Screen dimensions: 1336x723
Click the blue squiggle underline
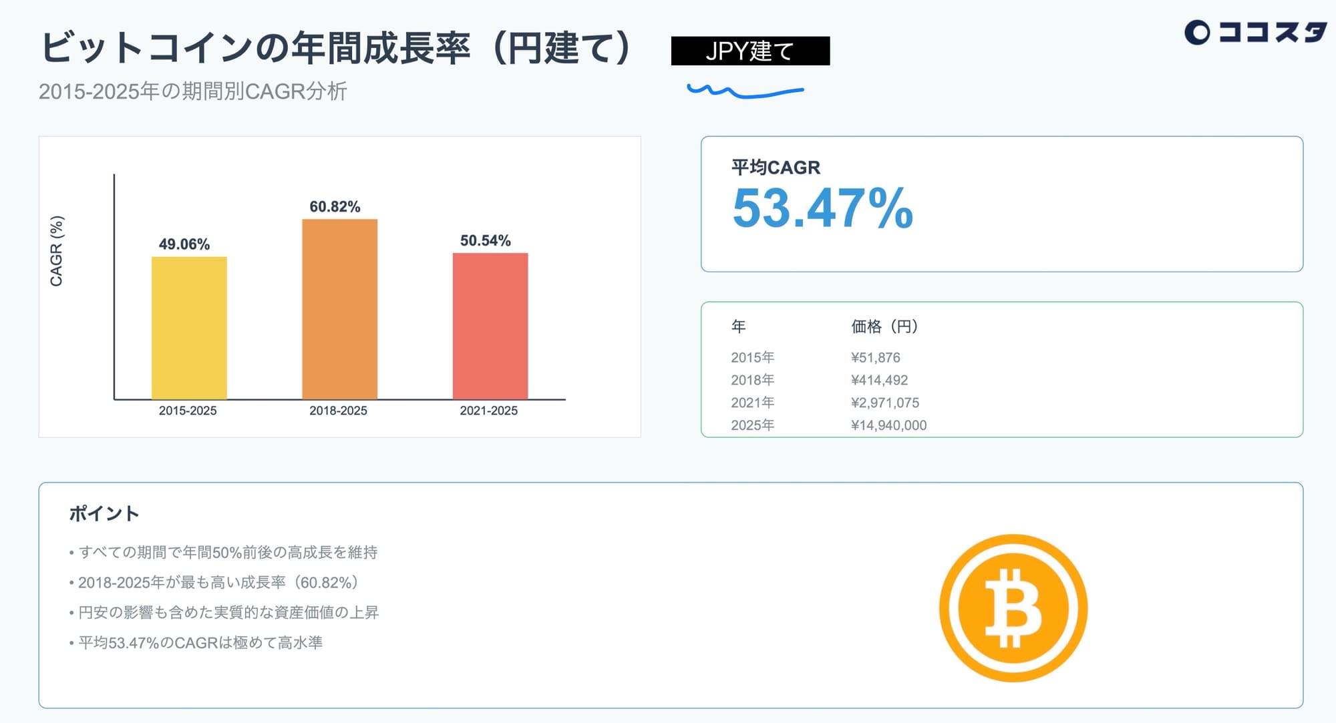[x=745, y=91]
